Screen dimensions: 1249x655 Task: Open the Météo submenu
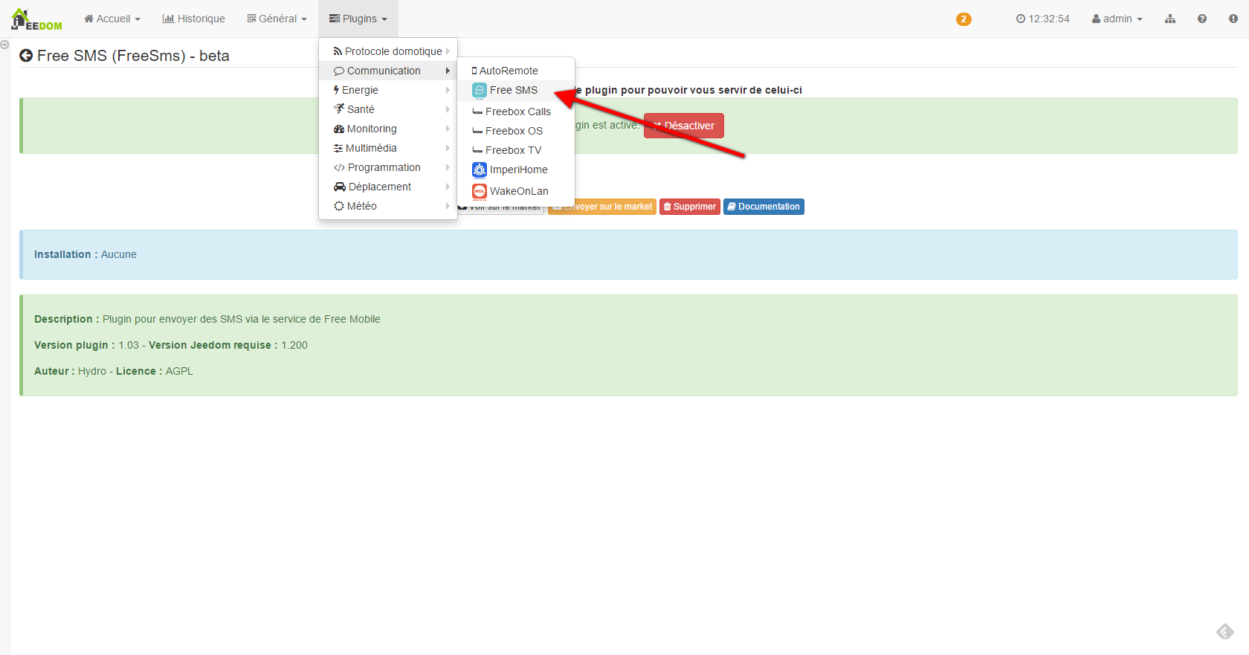[x=388, y=206]
